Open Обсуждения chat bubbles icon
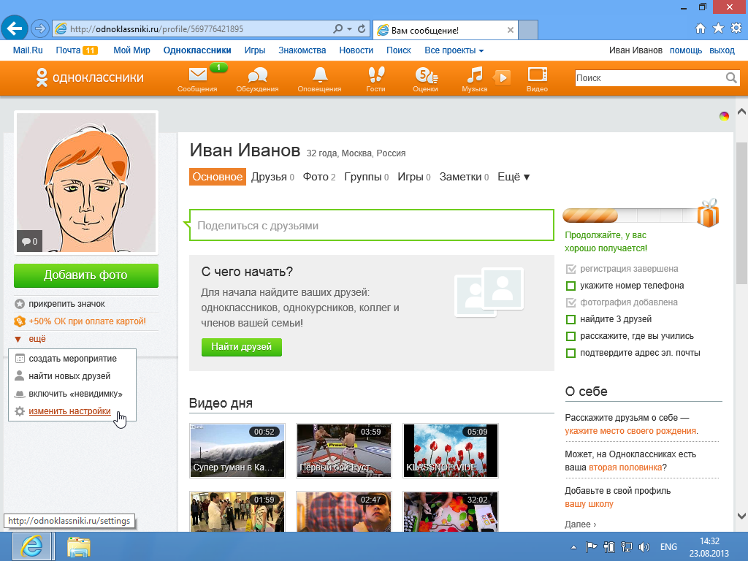748x561 pixels. [x=257, y=75]
